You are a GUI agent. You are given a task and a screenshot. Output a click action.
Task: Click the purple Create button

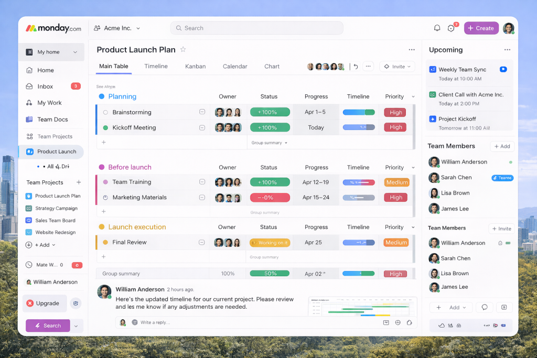coord(481,28)
